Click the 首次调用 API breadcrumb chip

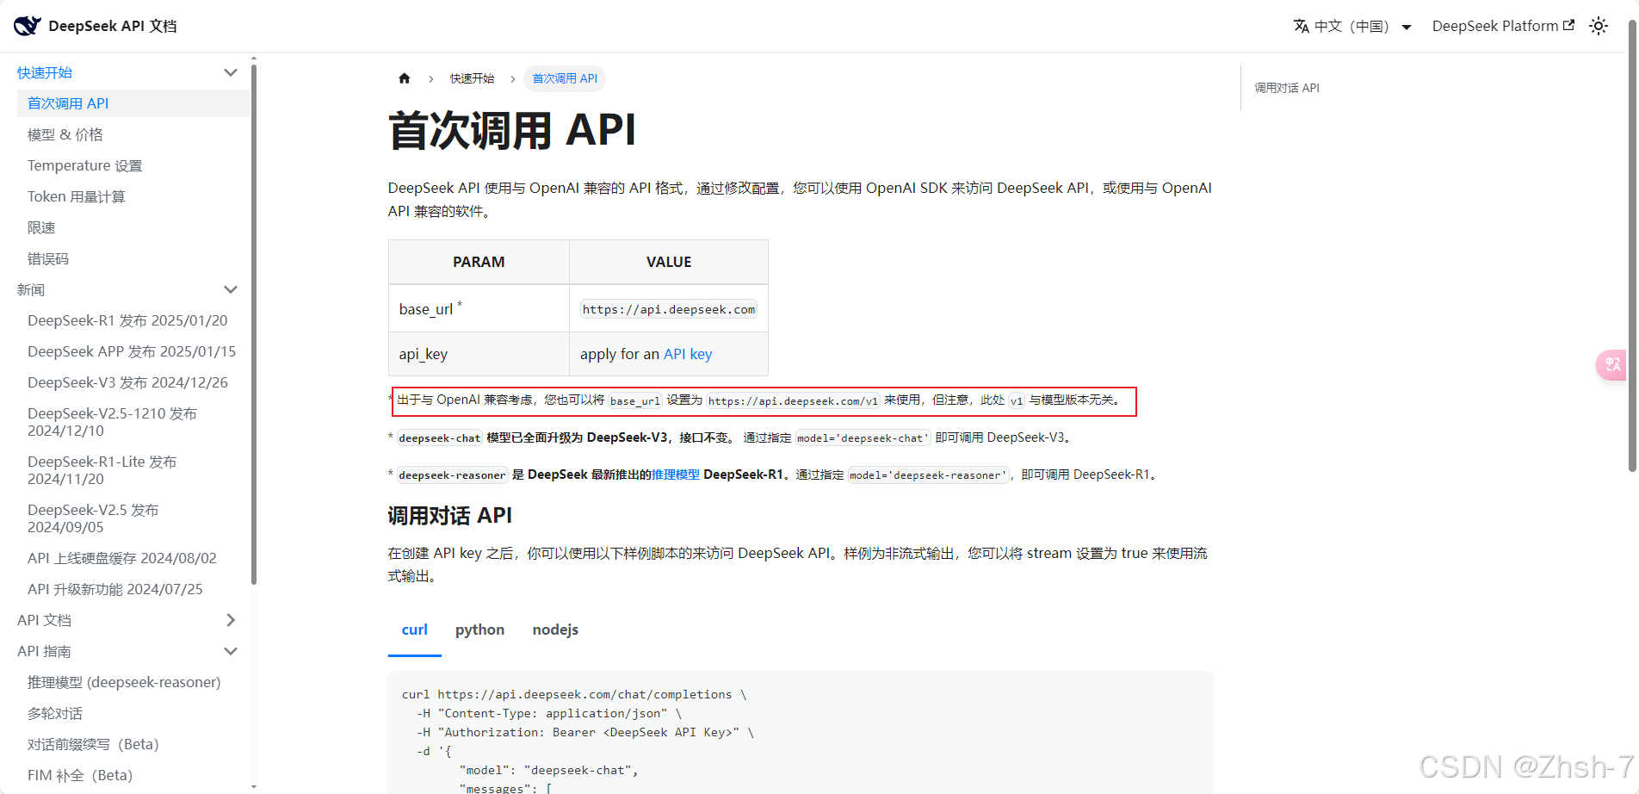[565, 78]
